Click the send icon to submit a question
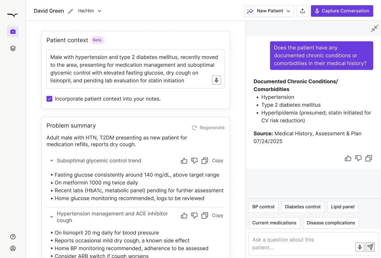Screen dimensions: 381x258 tap(370, 247)
